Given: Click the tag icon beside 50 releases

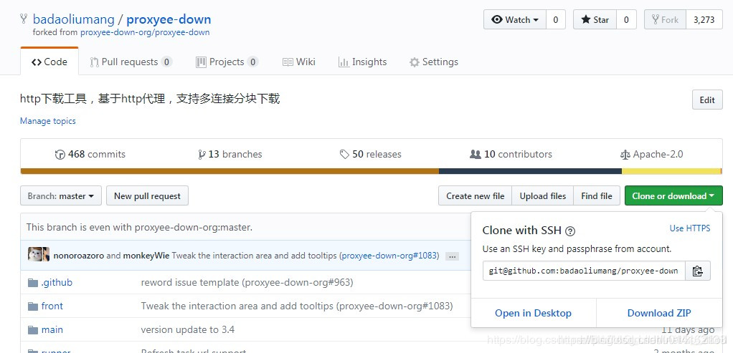Looking at the screenshot, I should pos(344,155).
